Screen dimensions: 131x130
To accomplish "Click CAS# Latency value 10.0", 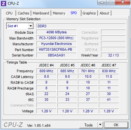I will (x=88, y=77).
